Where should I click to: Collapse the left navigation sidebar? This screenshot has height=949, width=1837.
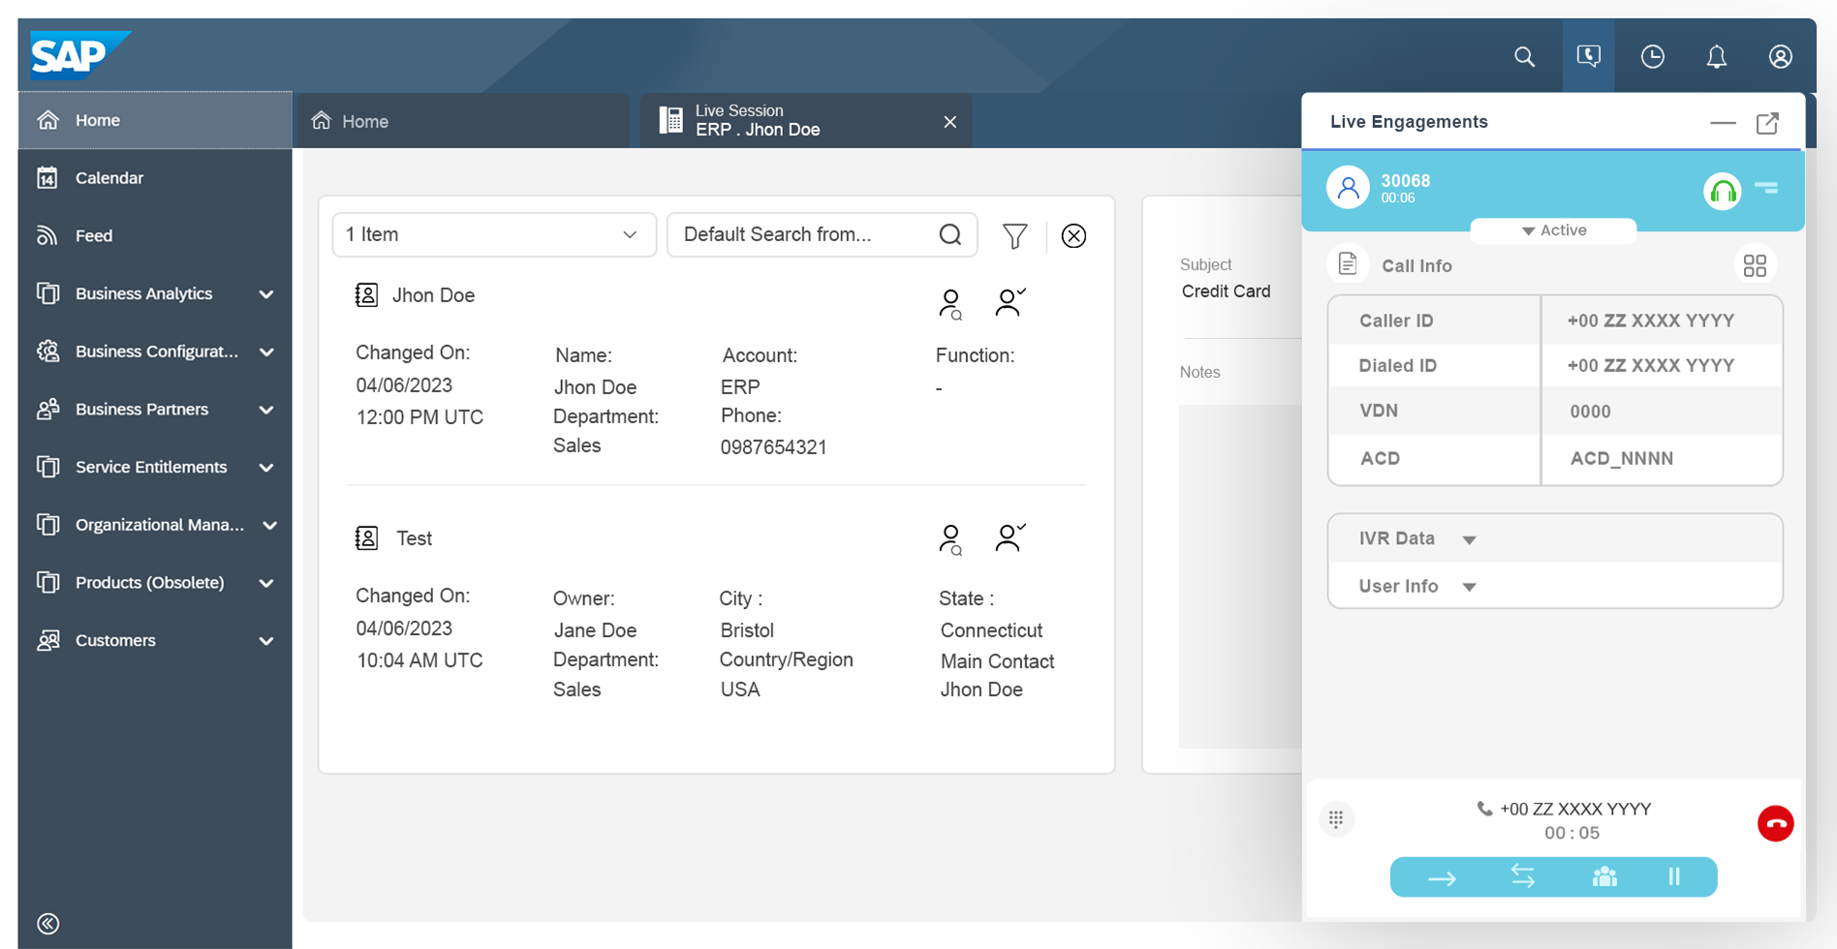(48, 923)
